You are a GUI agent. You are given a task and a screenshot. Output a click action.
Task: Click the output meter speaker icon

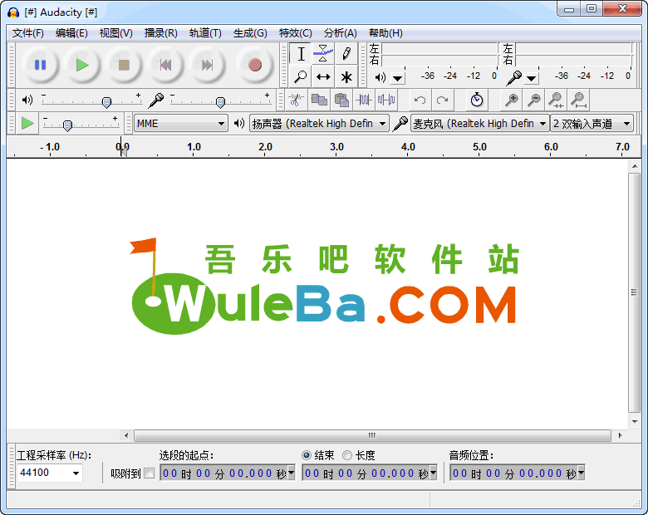[x=380, y=77]
